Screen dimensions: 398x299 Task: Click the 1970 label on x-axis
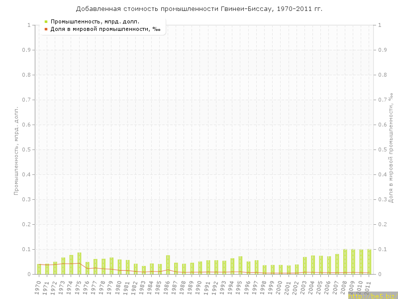tap(38, 288)
